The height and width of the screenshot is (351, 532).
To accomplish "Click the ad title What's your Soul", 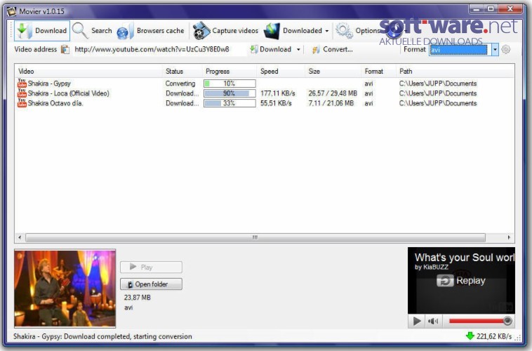I will coord(465,258).
